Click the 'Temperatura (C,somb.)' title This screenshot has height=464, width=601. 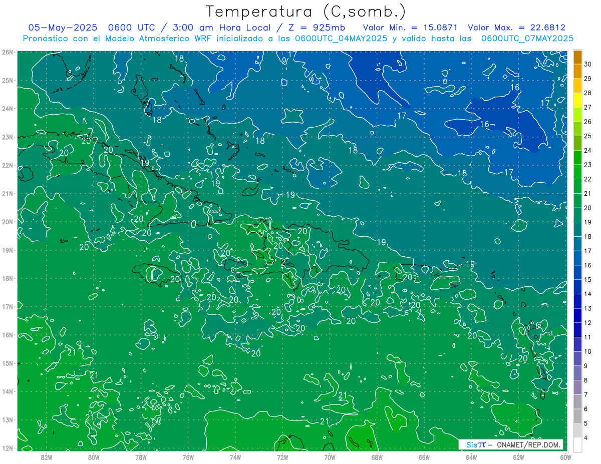306,12
